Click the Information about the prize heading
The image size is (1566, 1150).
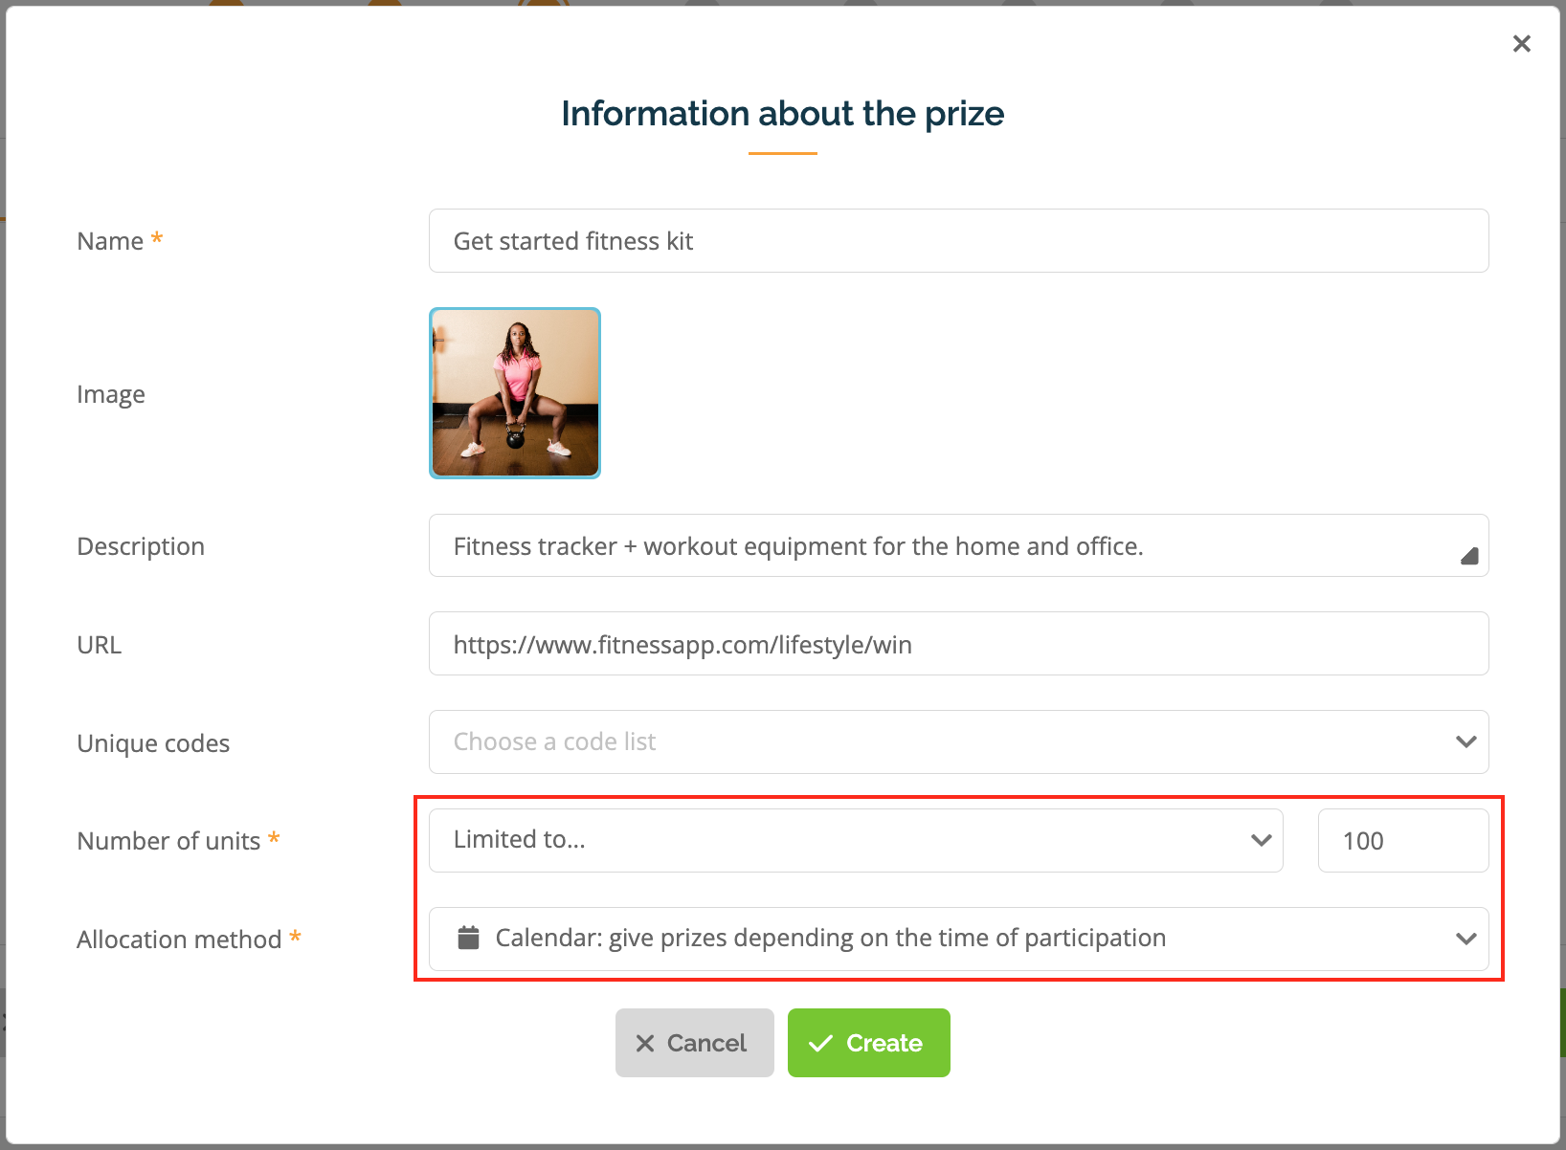click(x=783, y=114)
